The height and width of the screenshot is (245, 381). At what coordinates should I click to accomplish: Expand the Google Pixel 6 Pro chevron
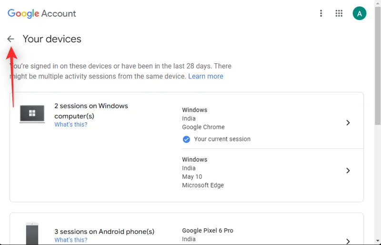348,241
